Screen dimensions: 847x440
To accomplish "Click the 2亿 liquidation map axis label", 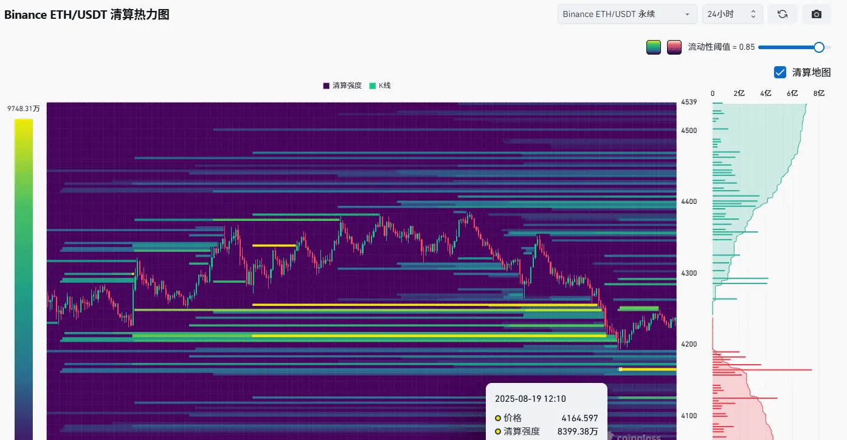I will tap(739, 93).
